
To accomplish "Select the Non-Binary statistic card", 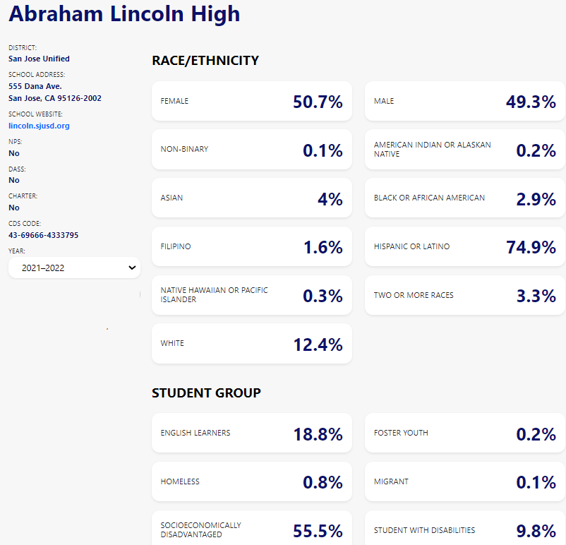I will coord(251,150).
